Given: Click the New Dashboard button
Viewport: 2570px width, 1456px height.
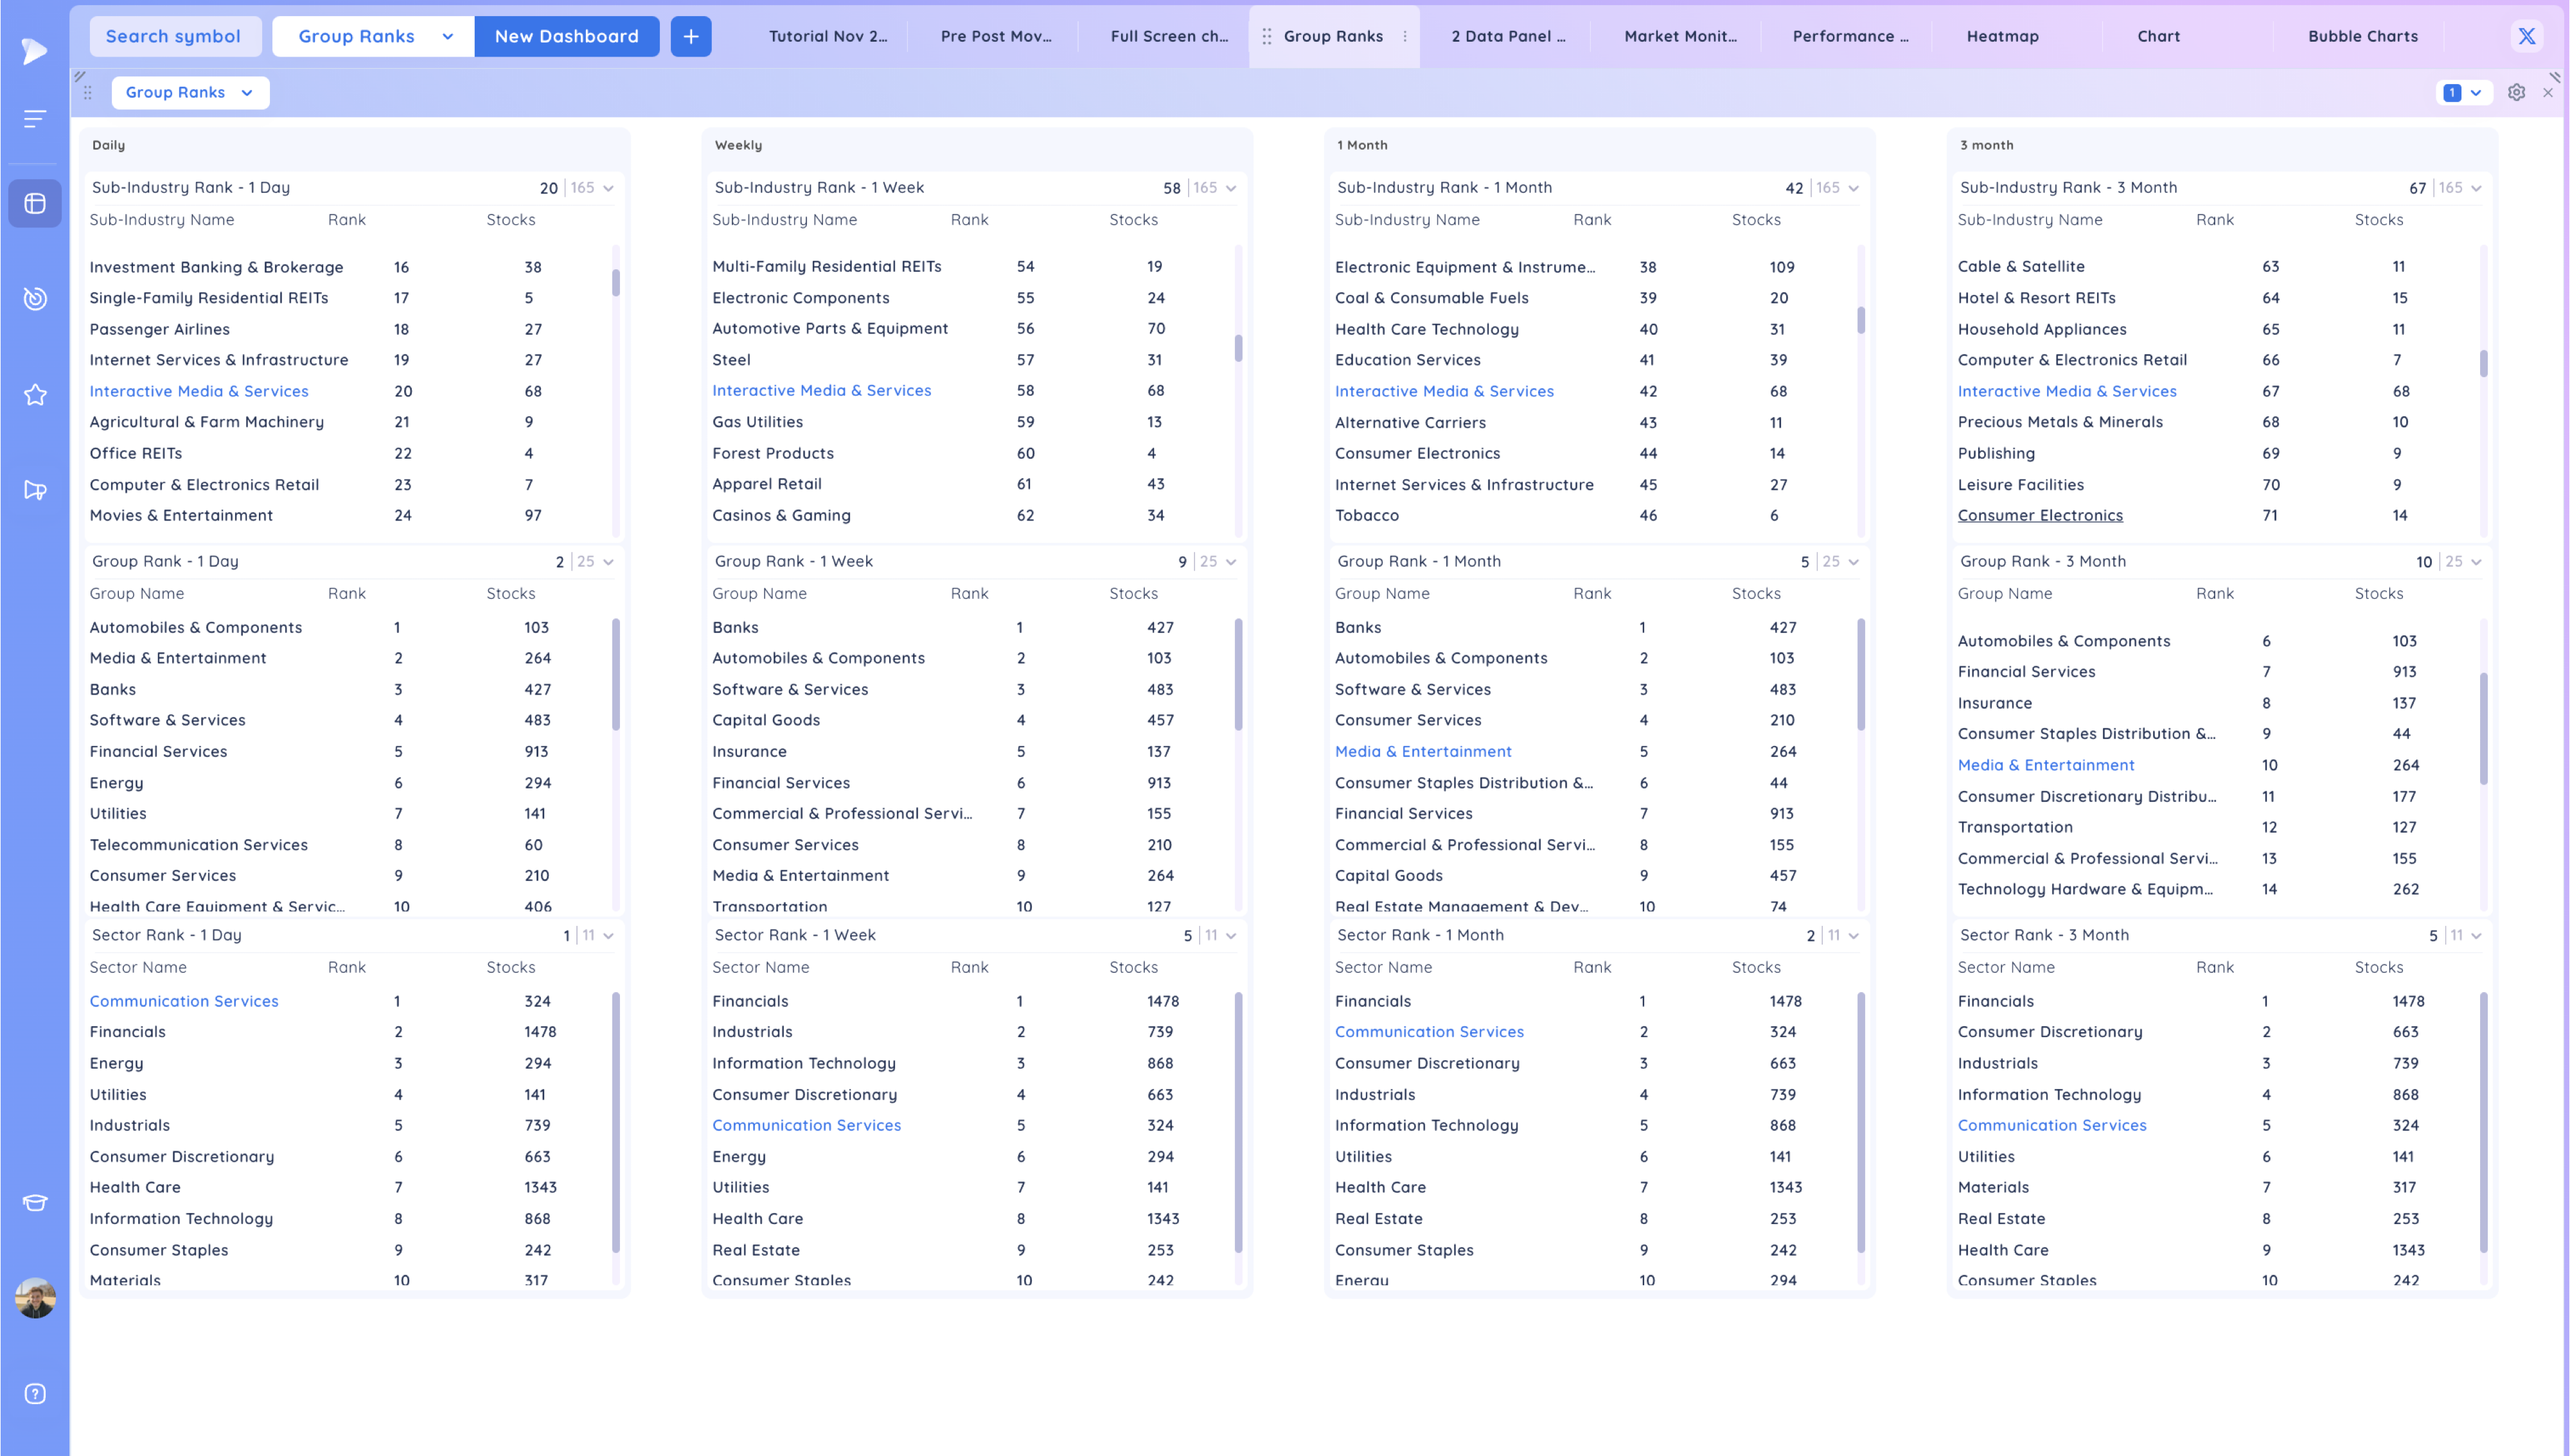Looking at the screenshot, I should click(566, 36).
